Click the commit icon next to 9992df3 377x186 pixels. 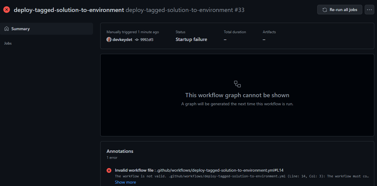pyautogui.click(x=137, y=39)
